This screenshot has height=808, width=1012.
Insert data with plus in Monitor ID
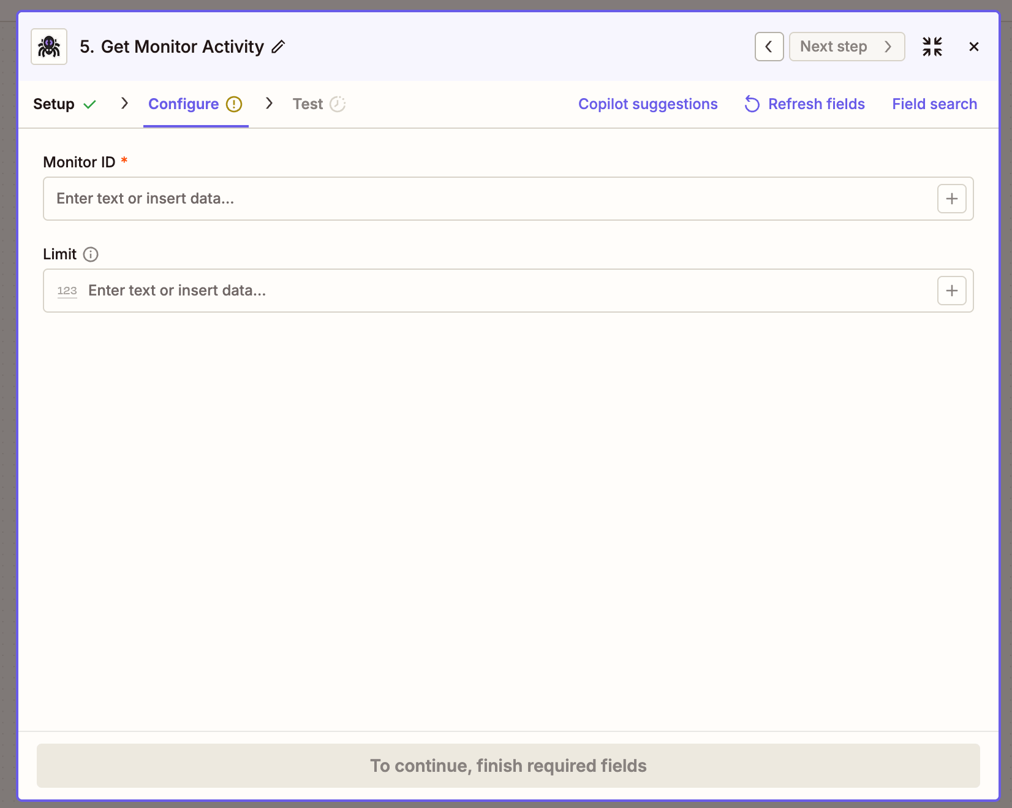[952, 199]
